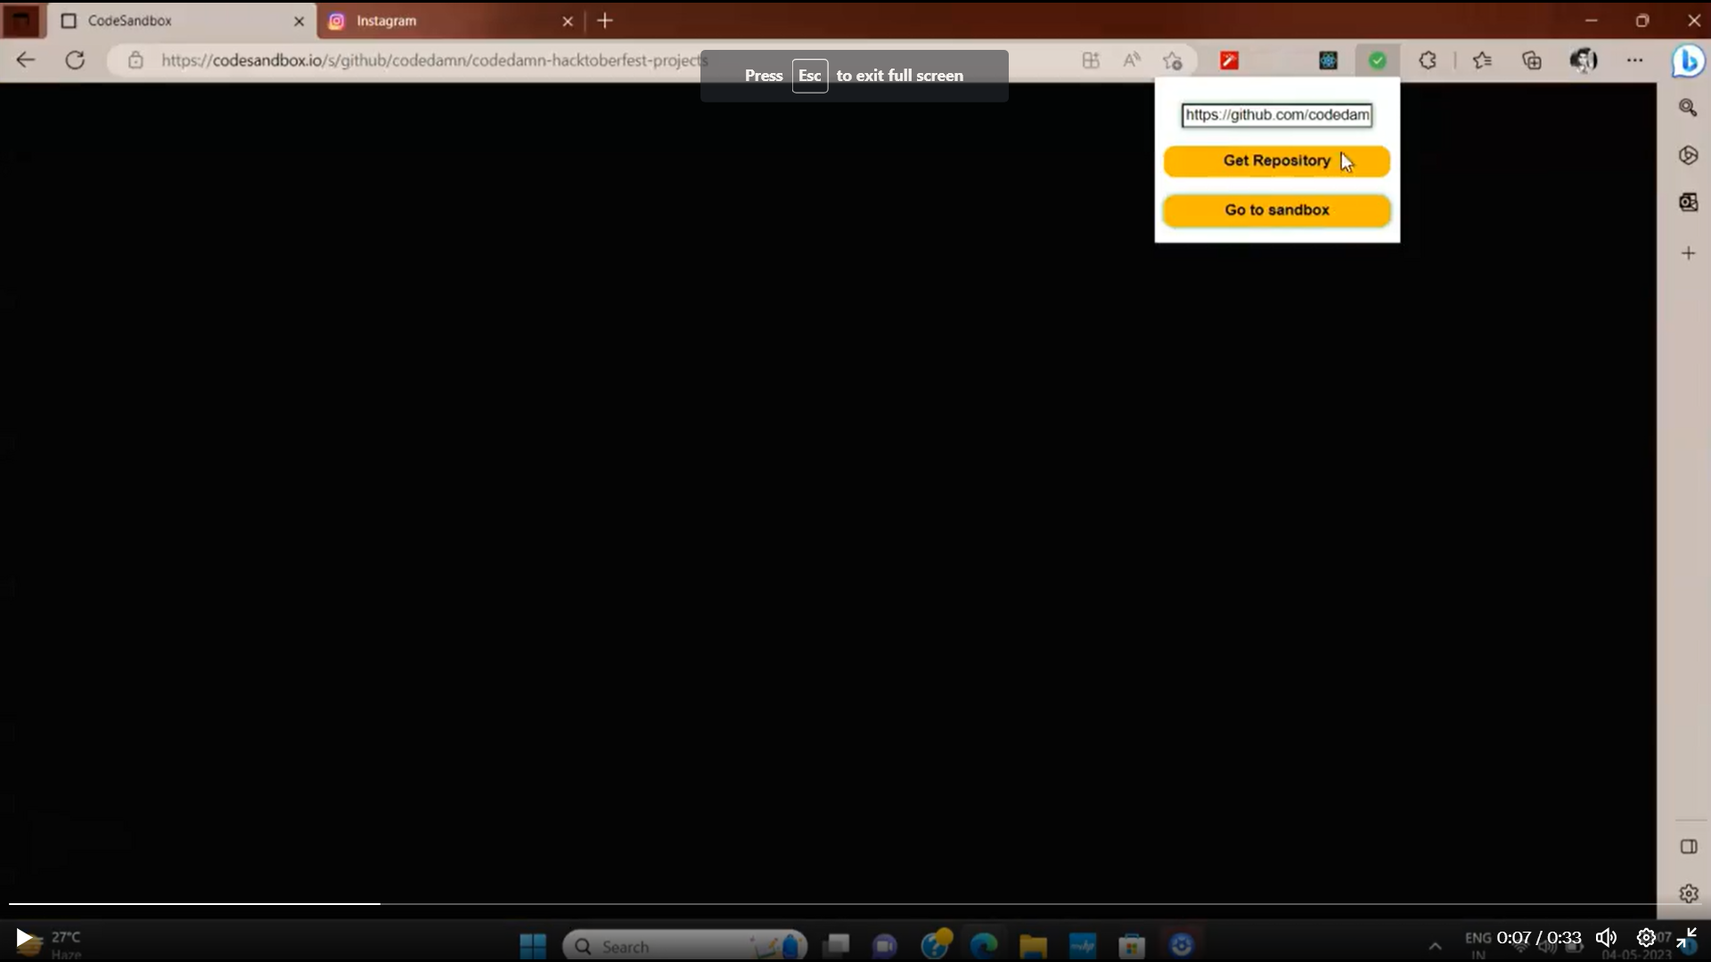The width and height of the screenshot is (1711, 962).
Task: Click the browser profile avatar
Action: click(1584, 61)
